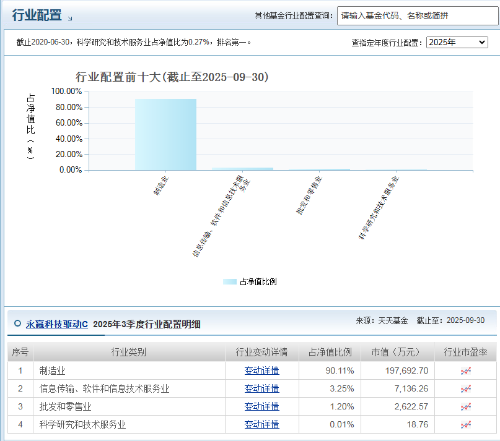
Task: Click 变动详情 for 科学研究和技术服务业
Action: click(x=263, y=424)
